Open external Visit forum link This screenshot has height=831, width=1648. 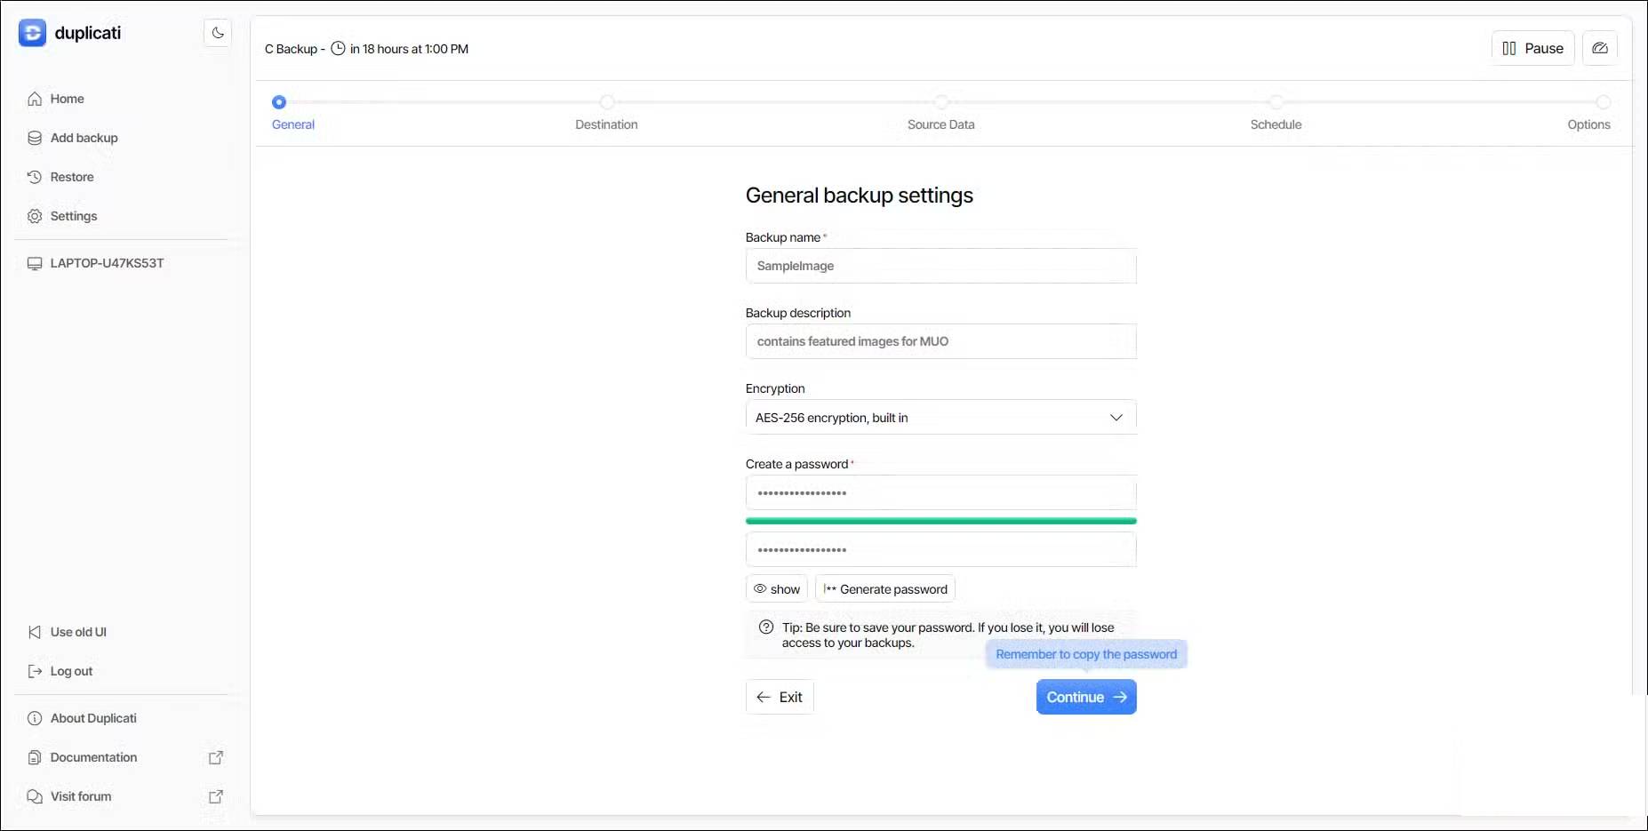click(x=215, y=796)
